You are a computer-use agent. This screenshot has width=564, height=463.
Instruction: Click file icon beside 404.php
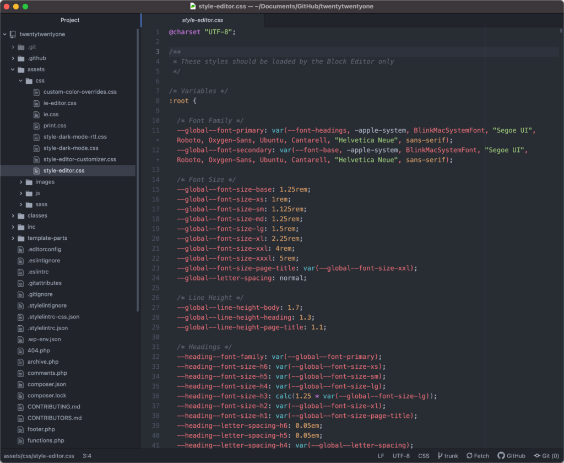point(20,351)
